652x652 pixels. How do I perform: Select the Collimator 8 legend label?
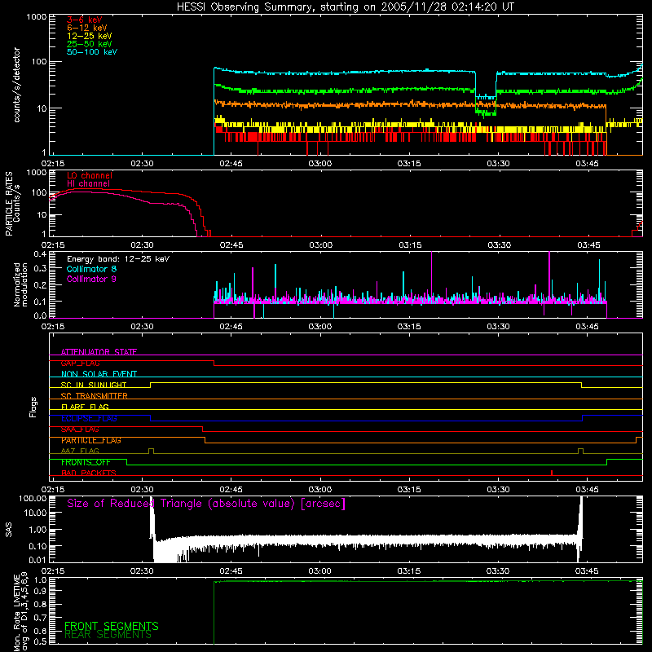coord(91,269)
